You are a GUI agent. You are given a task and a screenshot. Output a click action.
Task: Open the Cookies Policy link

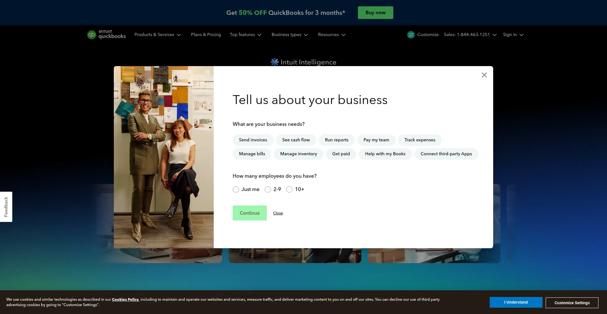(x=125, y=299)
